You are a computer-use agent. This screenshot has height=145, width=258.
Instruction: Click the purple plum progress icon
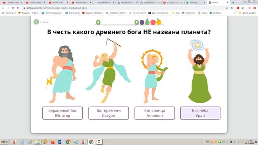tap(142, 22)
